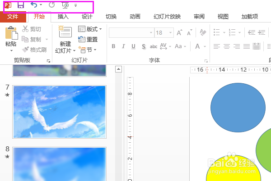The height and width of the screenshot is (181, 271).
Task: Open the 幻灯片放映 tab
Action: point(167,17)
